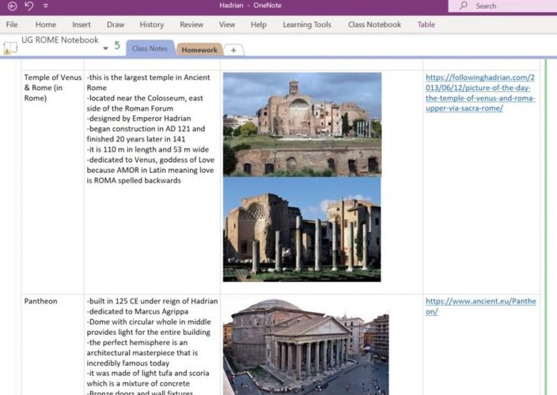The height and width of the screenshot is (395, 557).
Task: Open the Class Notebook tab
Action: (374, 24)
